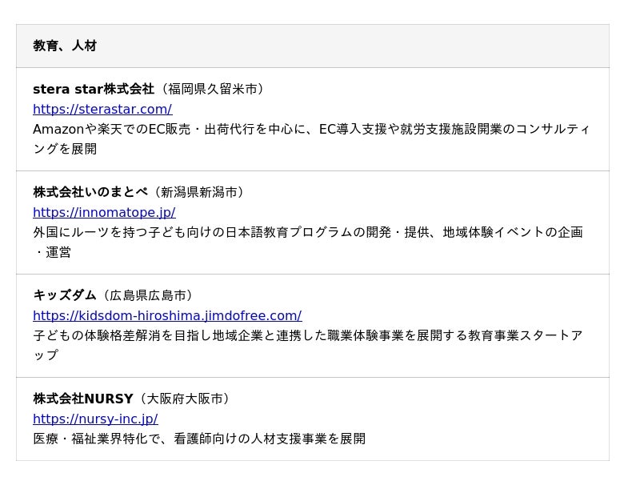The width and height of the screenshot is (640, 485).
Task: Open the nursy-inc.jp link
Action: pyautogui.click(x=95, y=419)
